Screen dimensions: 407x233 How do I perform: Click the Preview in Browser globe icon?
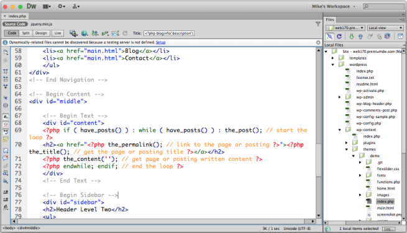[x=84, y=33]
